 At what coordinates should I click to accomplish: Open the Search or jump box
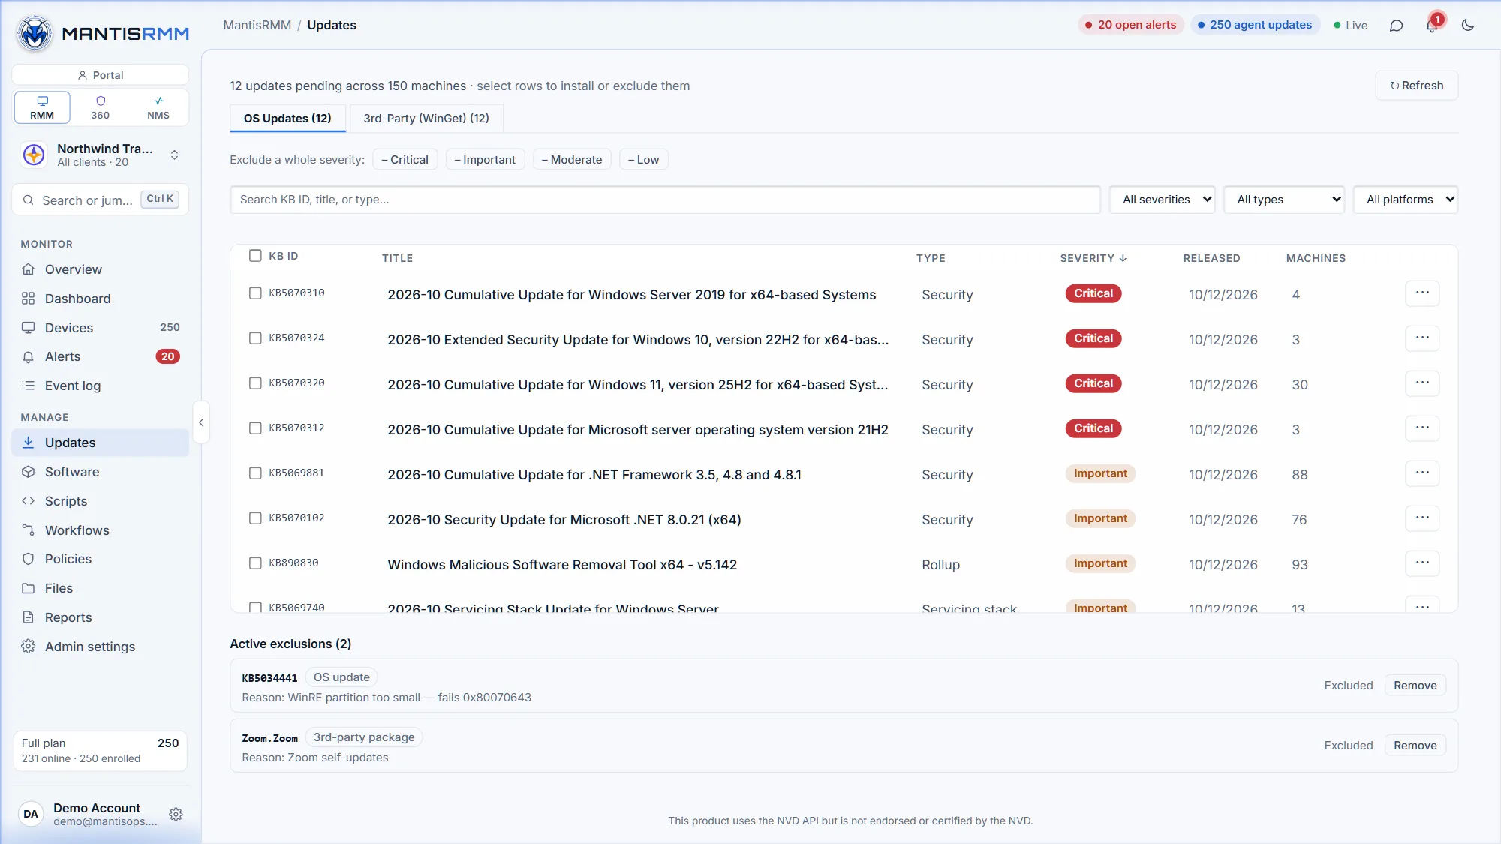(x=101, y=200)
